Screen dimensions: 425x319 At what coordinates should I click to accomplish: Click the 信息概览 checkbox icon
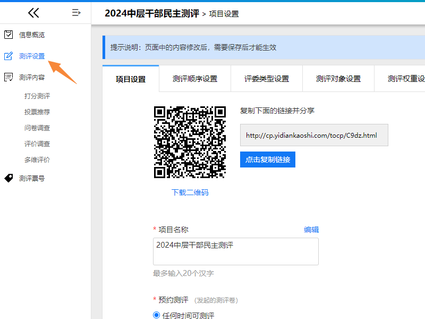(x=8, y=35)
